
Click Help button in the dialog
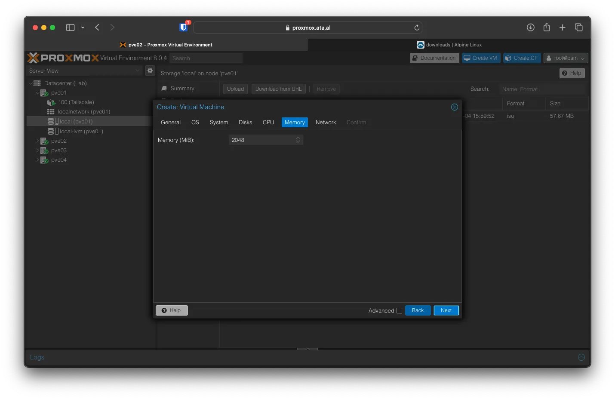click(172, 310)
